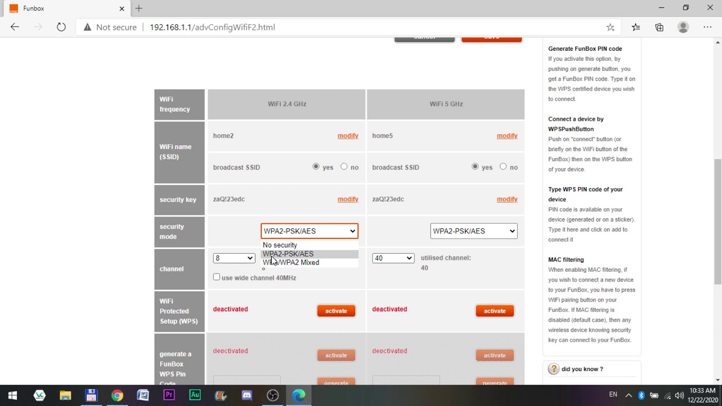The height and width of the screenshot is (406, 722).
Task: Select no for 5 GHz broadcast SSID
Action: [x=503, y=167]
